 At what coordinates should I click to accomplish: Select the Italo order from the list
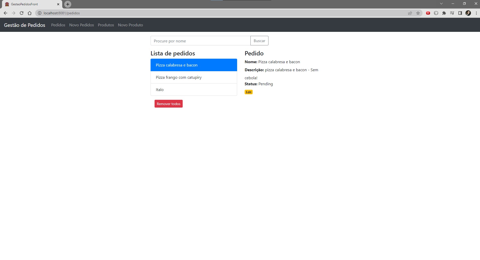(193, 90)
